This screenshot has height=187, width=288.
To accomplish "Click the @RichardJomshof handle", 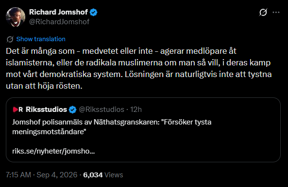I will coord(59,22).
